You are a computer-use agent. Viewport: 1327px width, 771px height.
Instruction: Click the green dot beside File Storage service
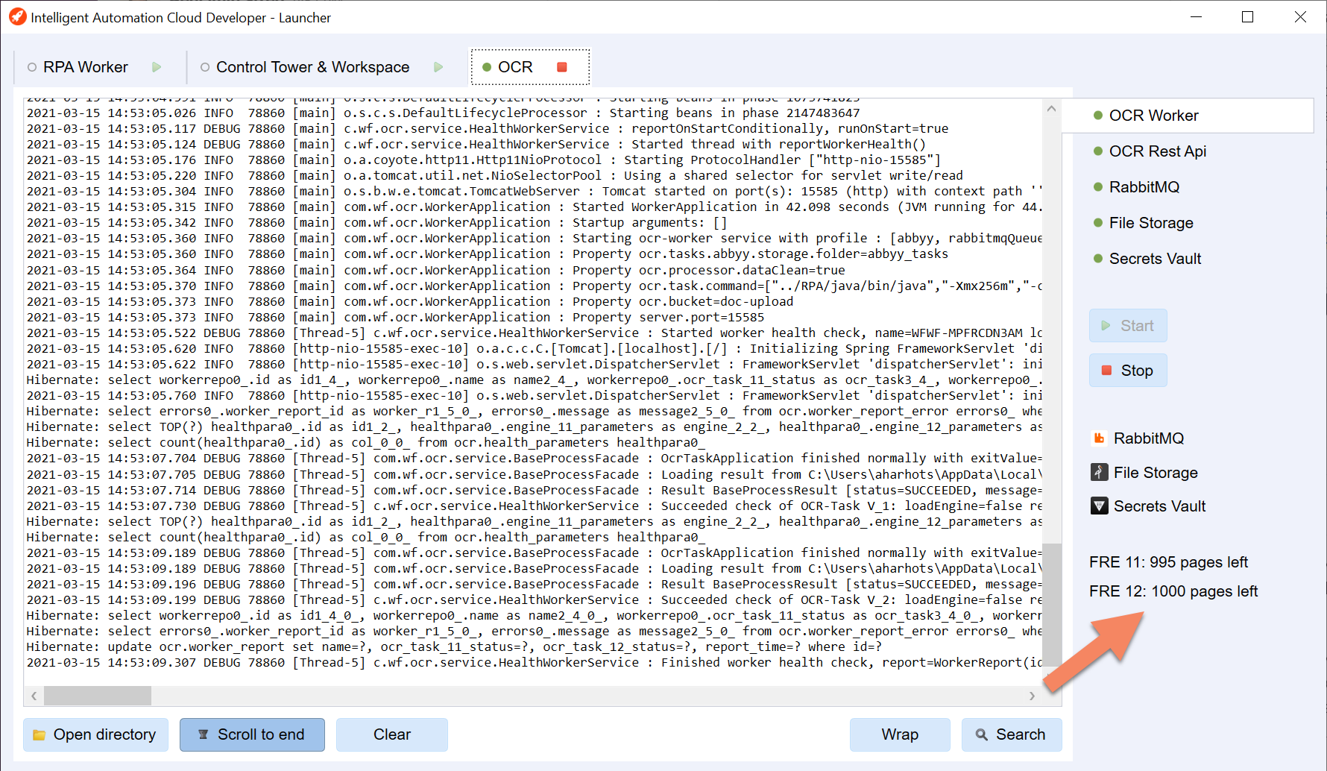pyautogui.click(x=1097, y=223)
